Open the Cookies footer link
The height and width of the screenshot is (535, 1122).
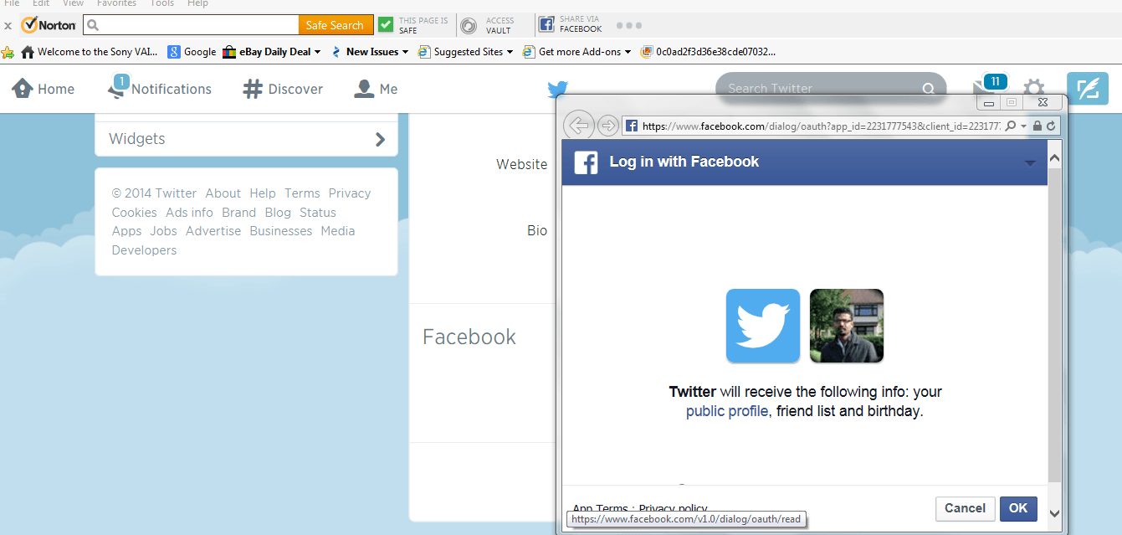pos(135,213)
